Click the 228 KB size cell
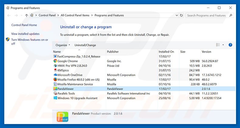240x128 pixels. pyautogui.click(x=195, y=84)
